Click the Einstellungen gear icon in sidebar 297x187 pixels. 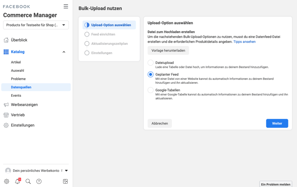coord(6,125)
